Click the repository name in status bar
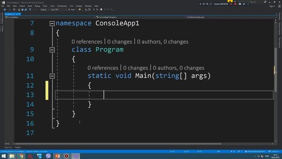The height and width of the screenshot is (159, 282). (x=256, y=151)
